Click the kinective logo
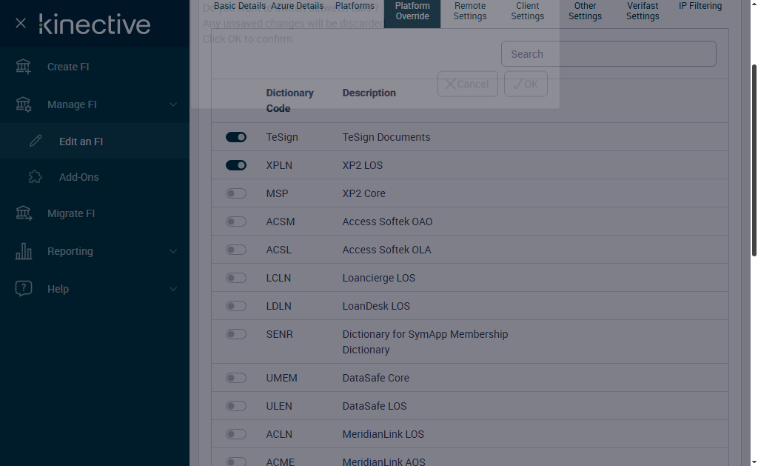The width and height of the screenshot is (758, 466). [x=95, y=24]
